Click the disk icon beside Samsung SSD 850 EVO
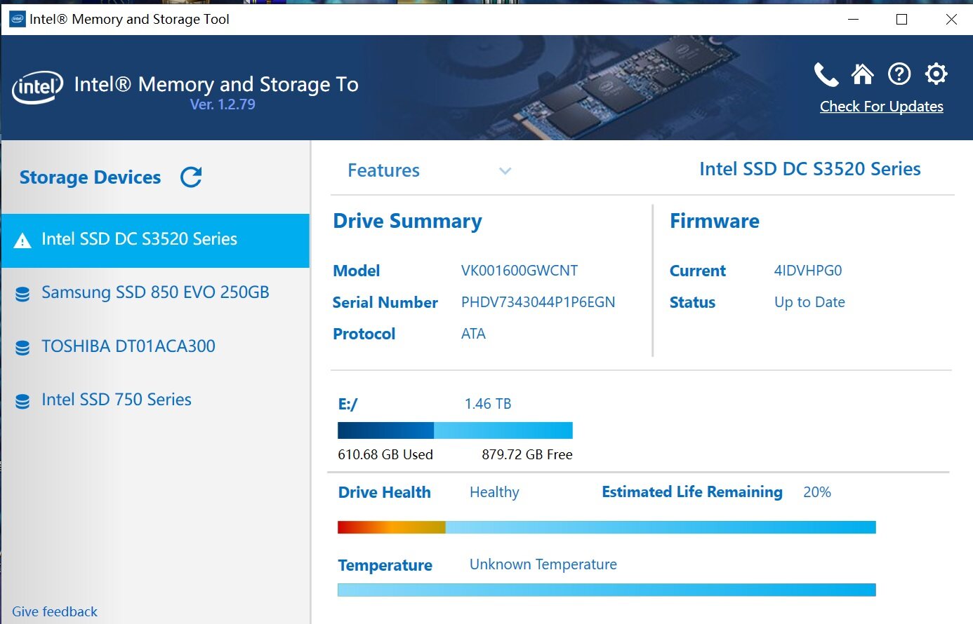The width and height of the screenshot is (973, 624). [x=22, y=294]
